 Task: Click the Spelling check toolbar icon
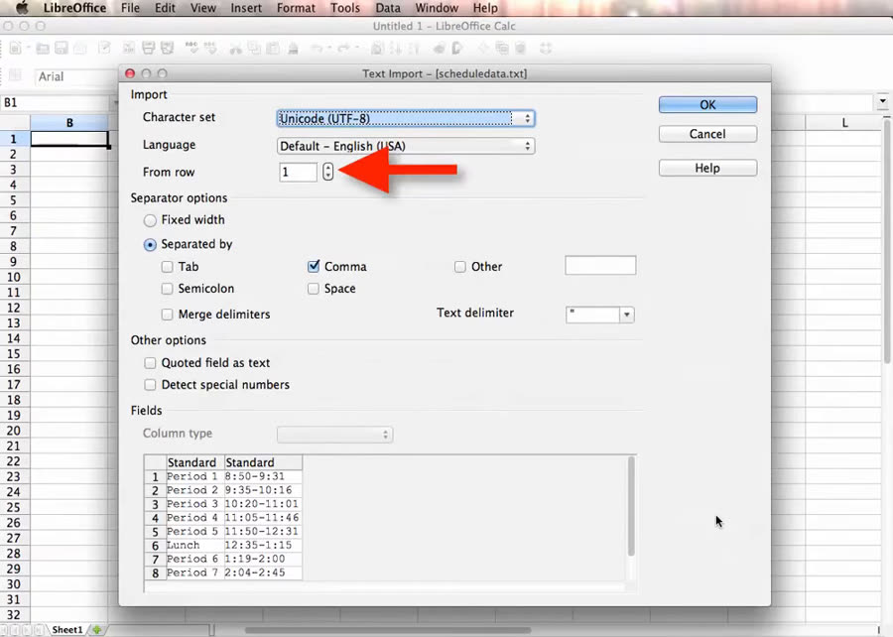point(191,49)
